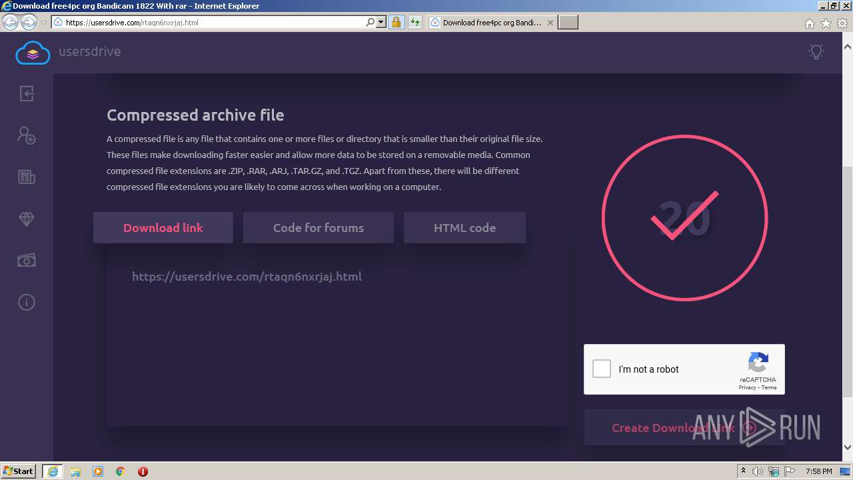Click the Action Center flag icon
The width and height of the screenshot is (853, 480).
coord(790,471)
